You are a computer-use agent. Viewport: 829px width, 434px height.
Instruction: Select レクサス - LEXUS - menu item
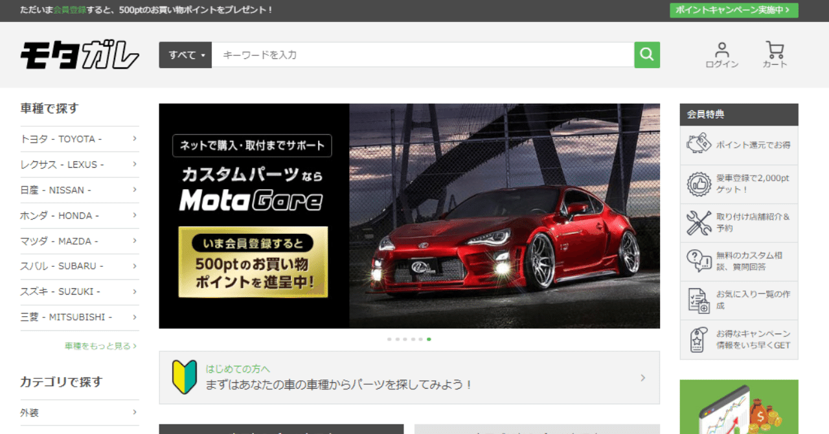(80, 165)
